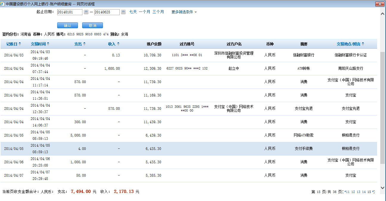Sort by 记账日 using its sort arrows
Screen dimensions: 386x201
point(20,44)
